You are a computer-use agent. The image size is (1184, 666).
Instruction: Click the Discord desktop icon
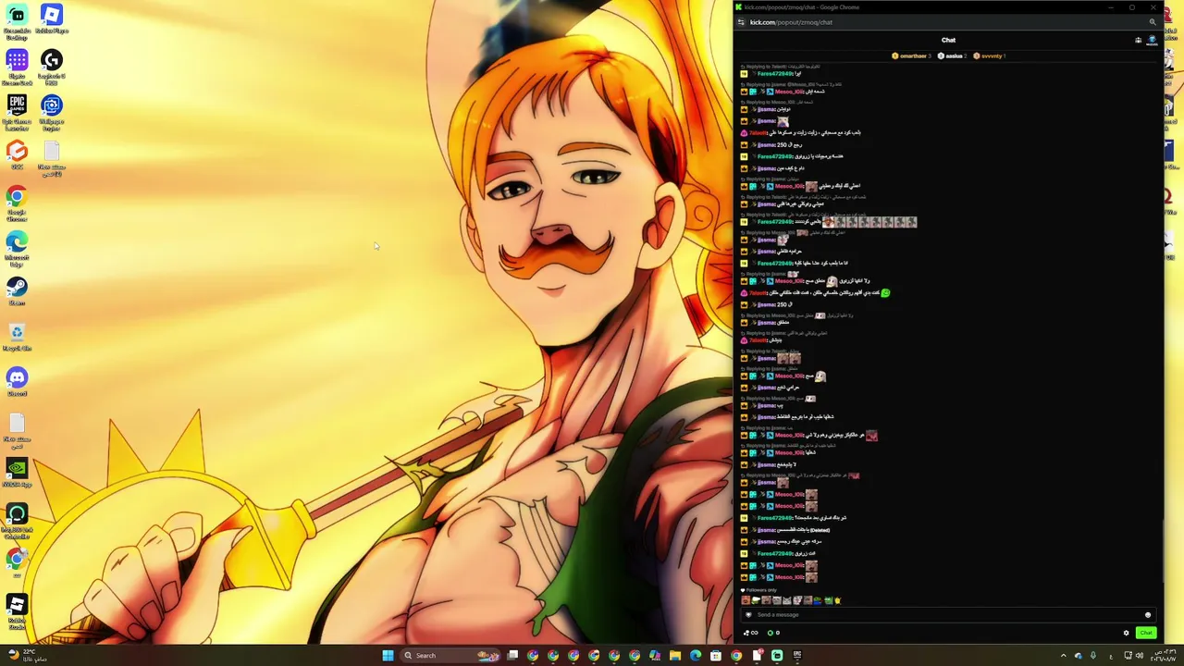[x=17, y=382]
